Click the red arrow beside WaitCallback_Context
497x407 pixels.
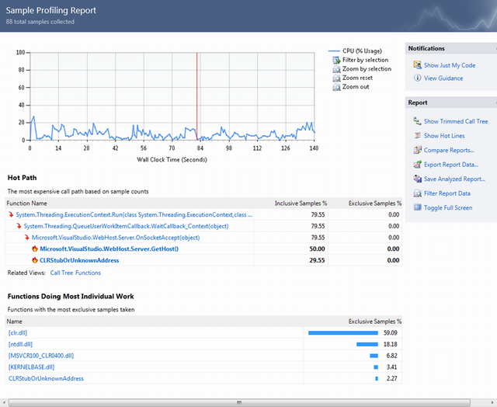pyautogui.click(x=19, y=226)
